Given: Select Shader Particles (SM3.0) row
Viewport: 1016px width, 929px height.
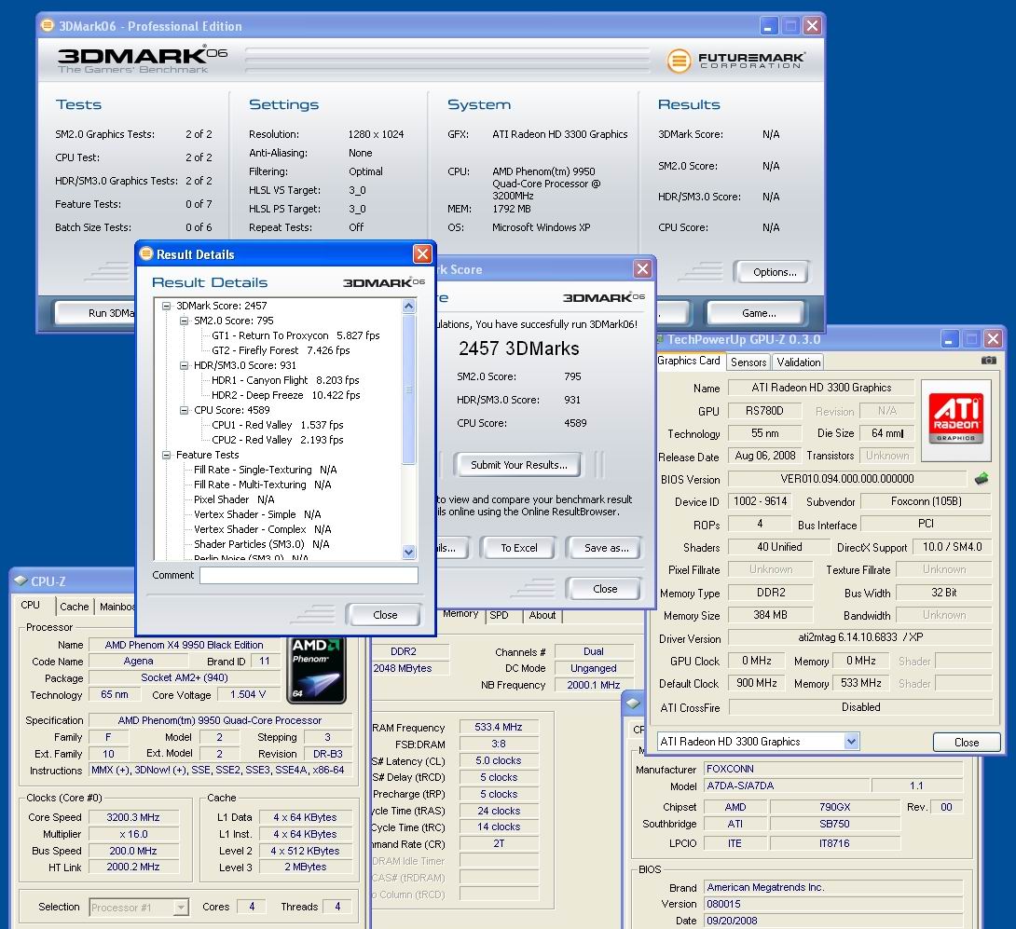Looking at the screenshot, I should click(x=261, y=544).
